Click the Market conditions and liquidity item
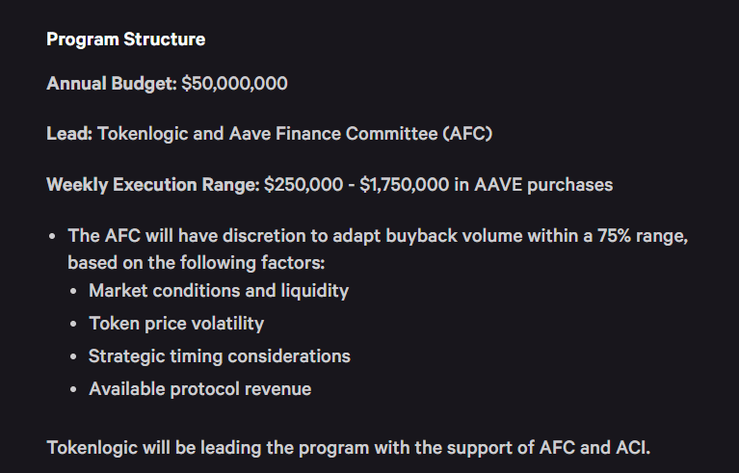 click(x=219, y=290)
